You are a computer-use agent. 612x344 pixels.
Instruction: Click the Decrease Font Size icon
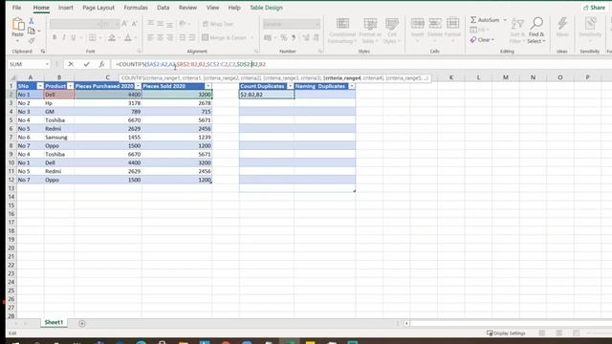click(x=134, y=24)
